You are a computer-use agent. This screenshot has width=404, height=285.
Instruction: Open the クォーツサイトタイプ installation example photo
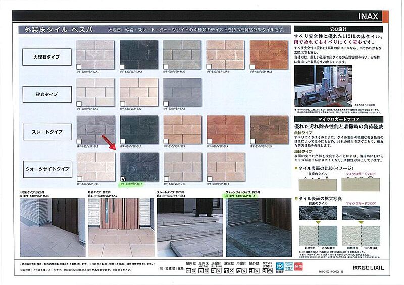click(259, 227)
